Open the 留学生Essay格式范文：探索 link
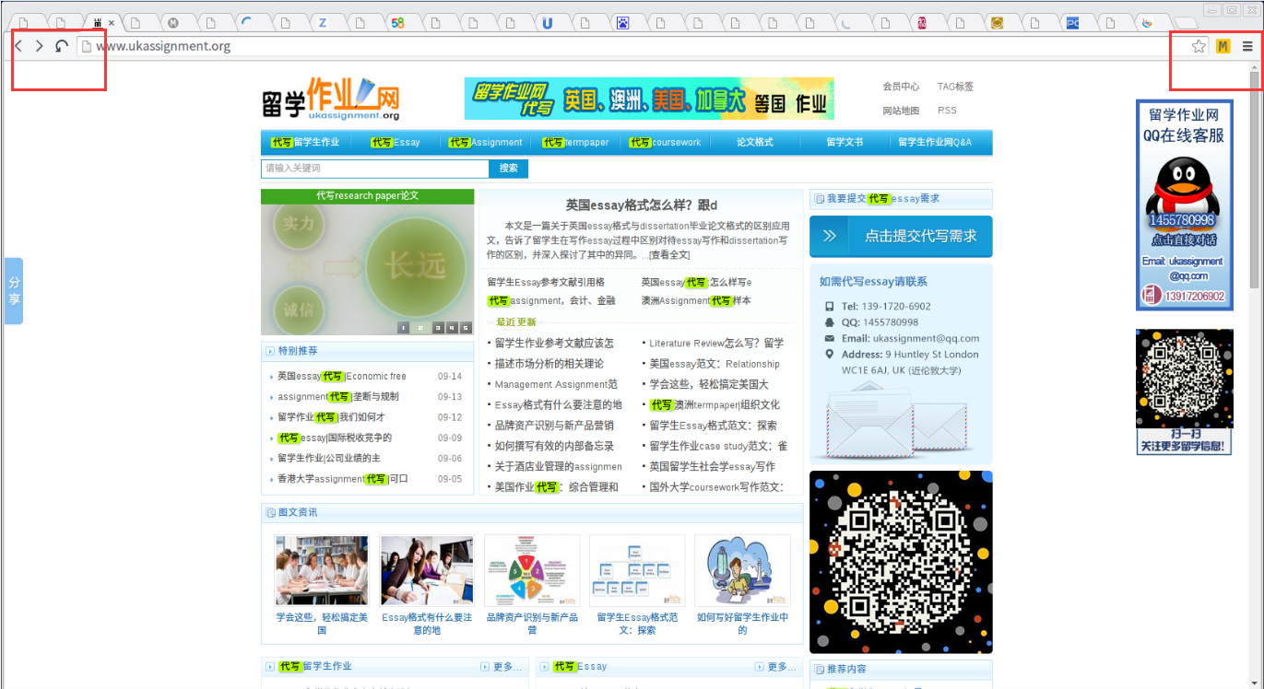Screen dimensions: 1264x689 [x=714, y=426]
